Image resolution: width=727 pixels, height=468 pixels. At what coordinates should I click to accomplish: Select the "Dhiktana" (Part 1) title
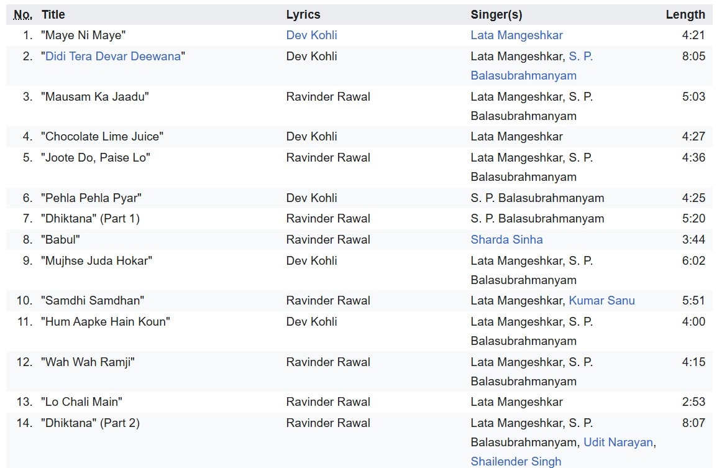[x=91, y=218]
